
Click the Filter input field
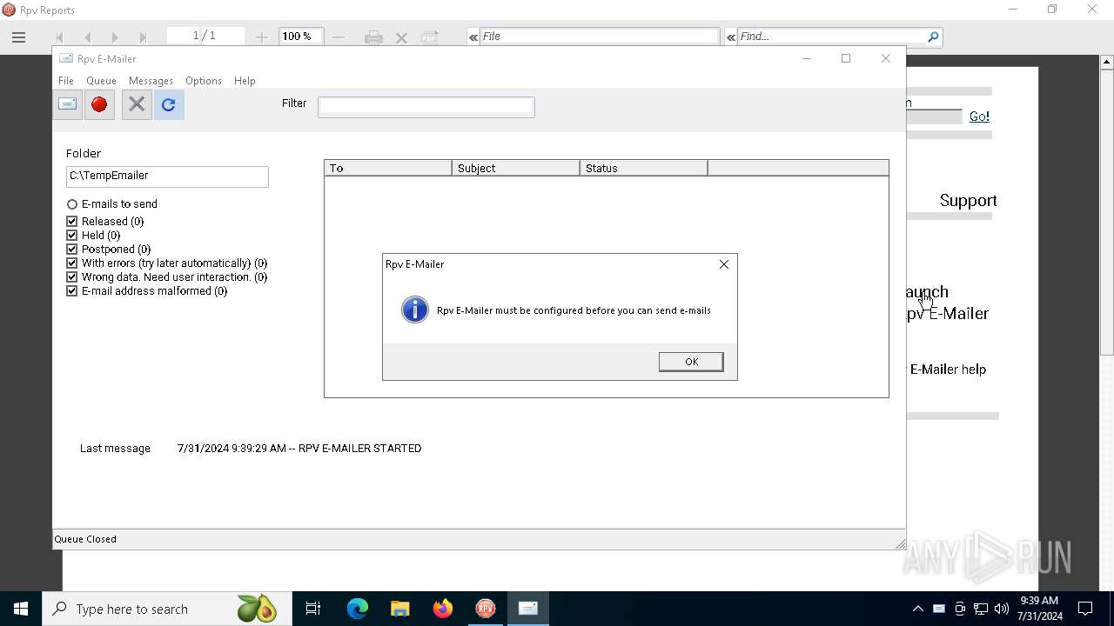click(426, 107)
